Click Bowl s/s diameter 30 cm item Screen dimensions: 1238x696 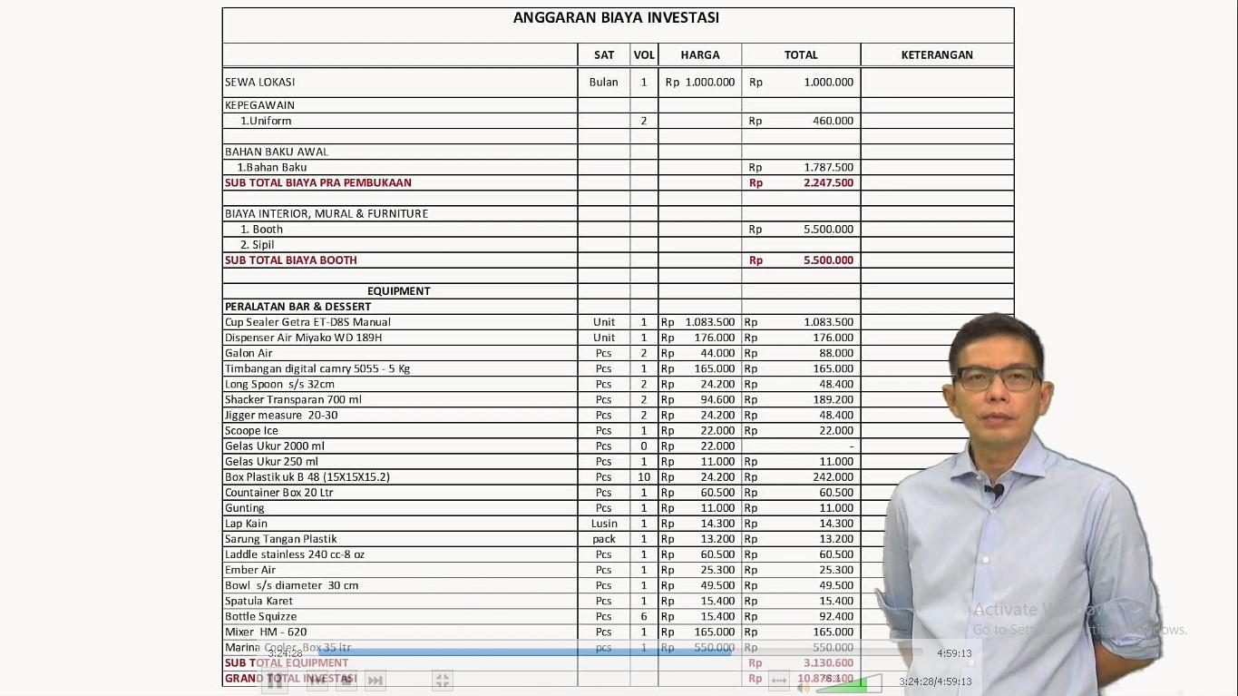292,585
